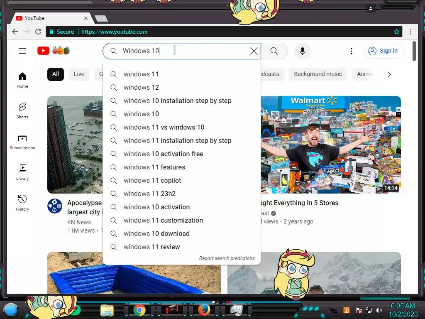Choose suggestion "windows 10 download"
The image size is (425, 319).
182,233
